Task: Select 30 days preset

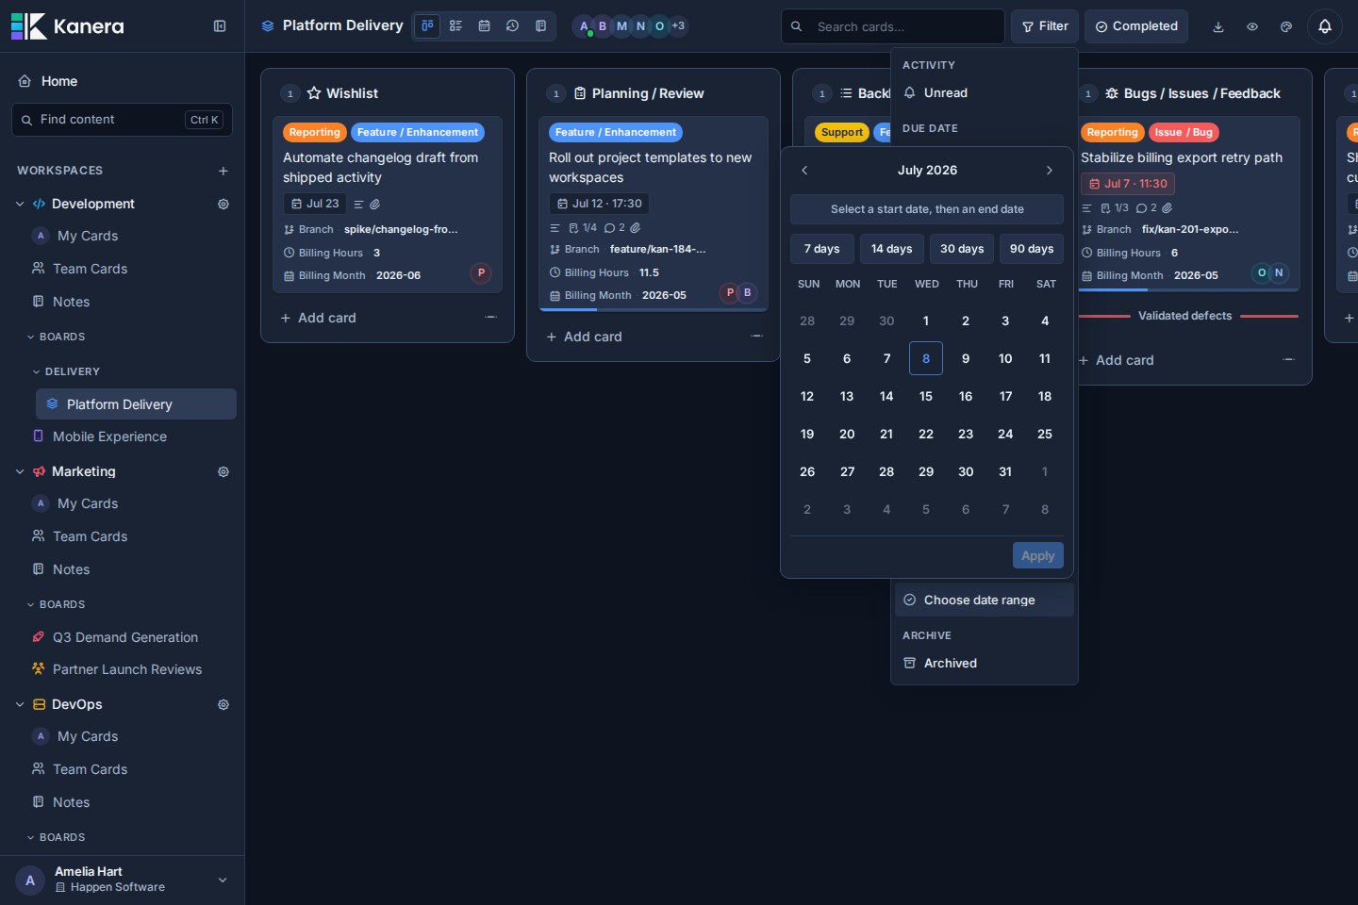Action: point(962,249)
